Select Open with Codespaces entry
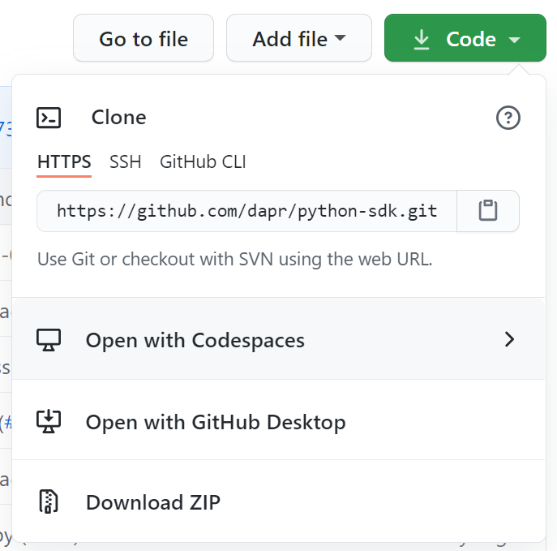Viewport: 557px width, 551px height. coord(195,339)
